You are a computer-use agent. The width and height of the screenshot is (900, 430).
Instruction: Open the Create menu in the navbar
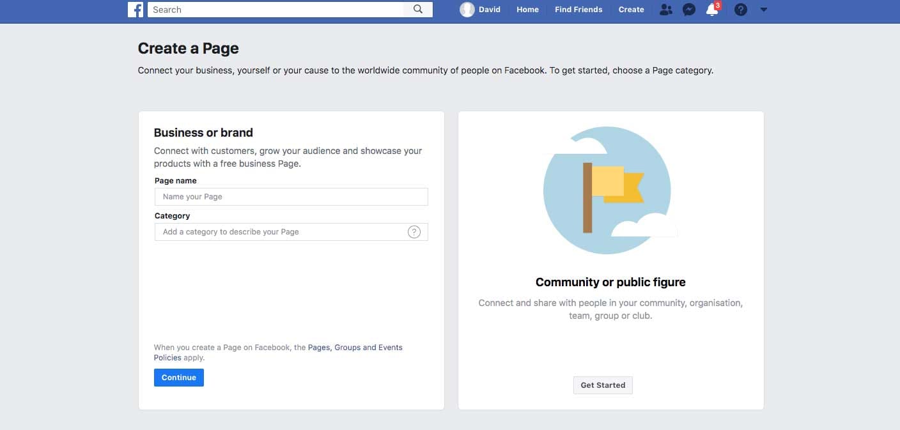(x=631, y=9)
